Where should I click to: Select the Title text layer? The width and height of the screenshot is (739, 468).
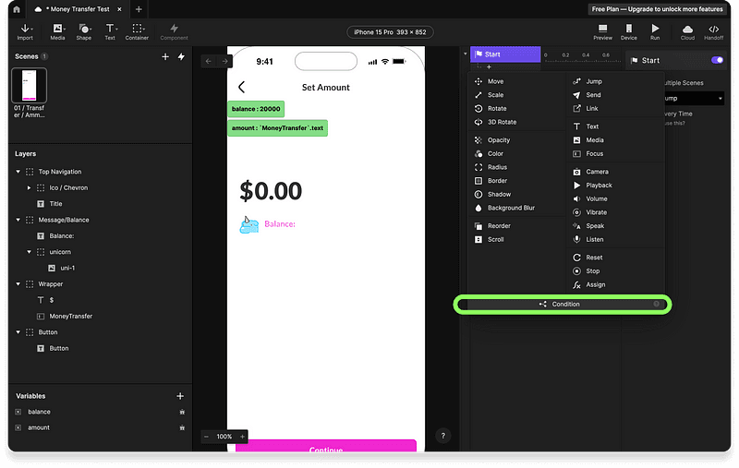(55, 204)
